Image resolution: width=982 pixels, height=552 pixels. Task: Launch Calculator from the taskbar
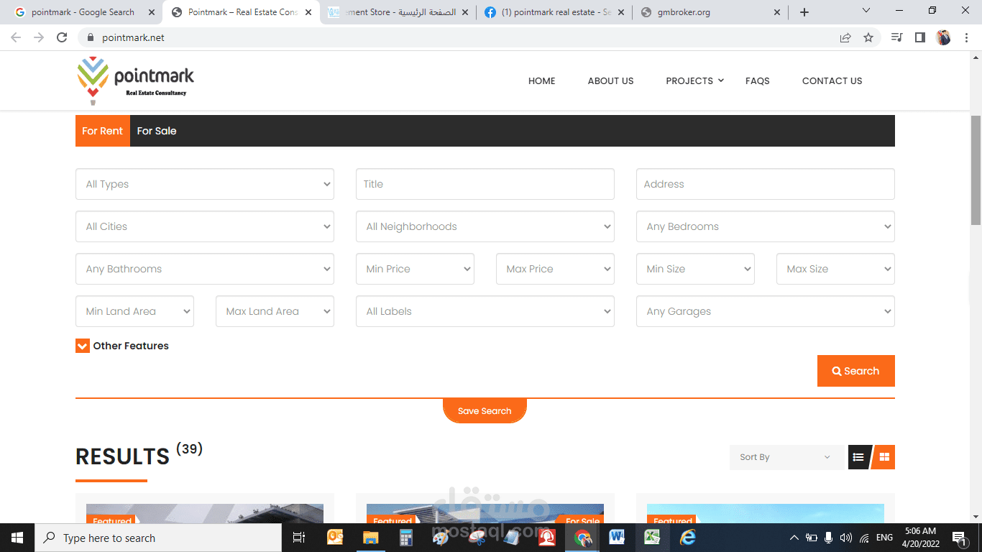[x=405, y=538]
